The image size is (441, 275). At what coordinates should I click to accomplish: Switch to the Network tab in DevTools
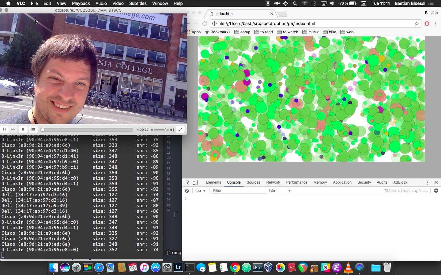tap(273, 182)
